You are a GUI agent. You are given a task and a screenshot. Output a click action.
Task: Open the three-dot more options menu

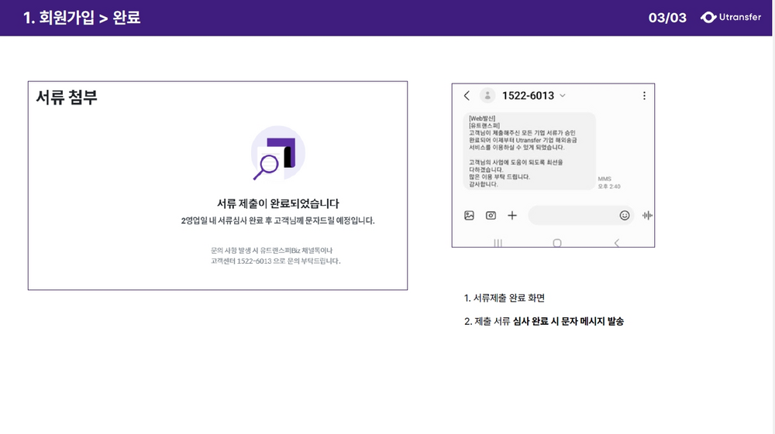[x=644, y=96]
